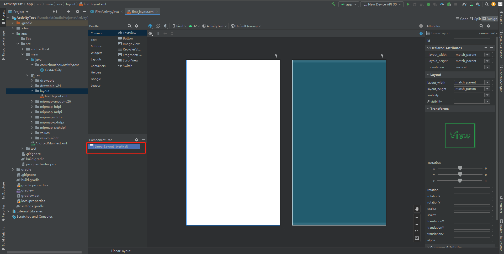Click the Debug app bug icon
The height and width of the screenshot is (254, 504).
[428, 4]
